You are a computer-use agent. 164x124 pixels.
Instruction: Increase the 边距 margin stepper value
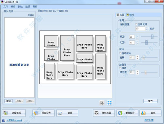tap(137, 41)
